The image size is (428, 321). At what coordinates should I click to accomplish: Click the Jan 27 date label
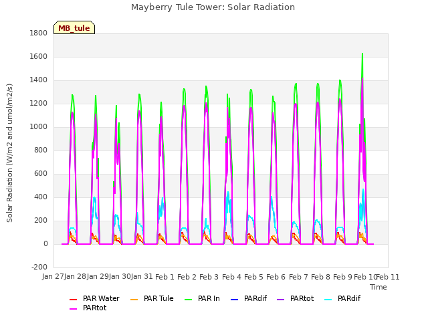coord(53,276)
